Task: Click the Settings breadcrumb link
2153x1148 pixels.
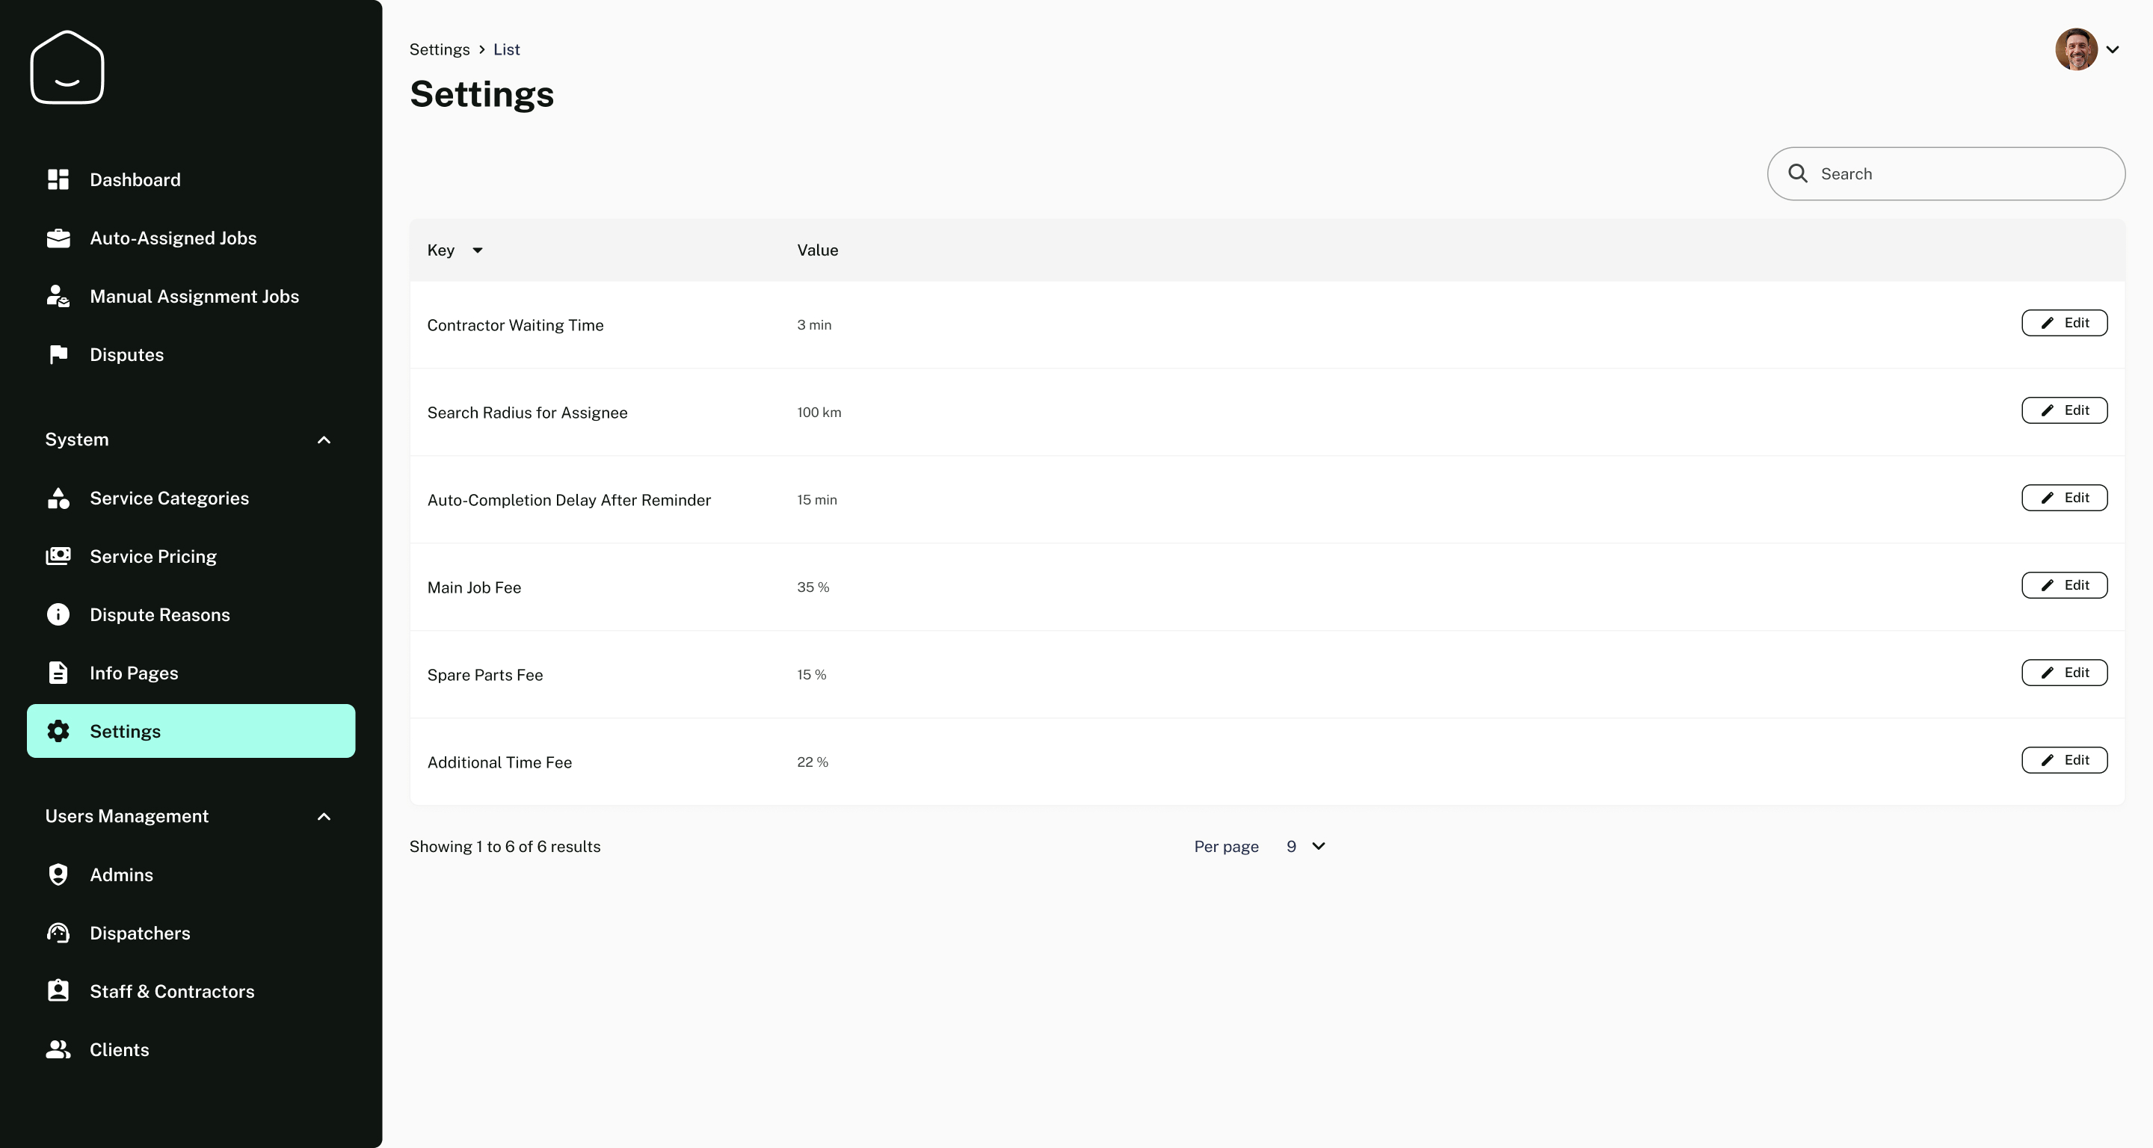Action: pos(439,49)
